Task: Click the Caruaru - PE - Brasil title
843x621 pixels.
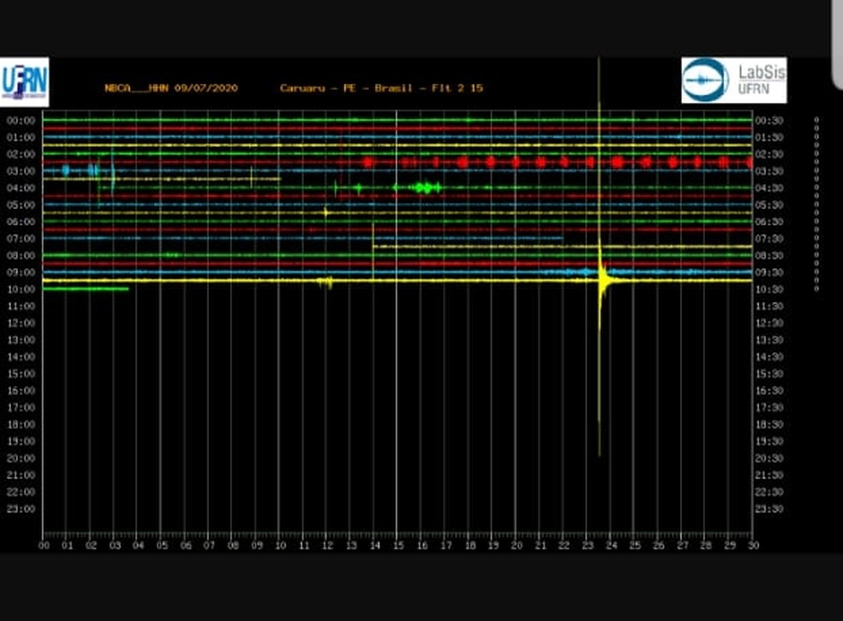Action: [346, 88]
